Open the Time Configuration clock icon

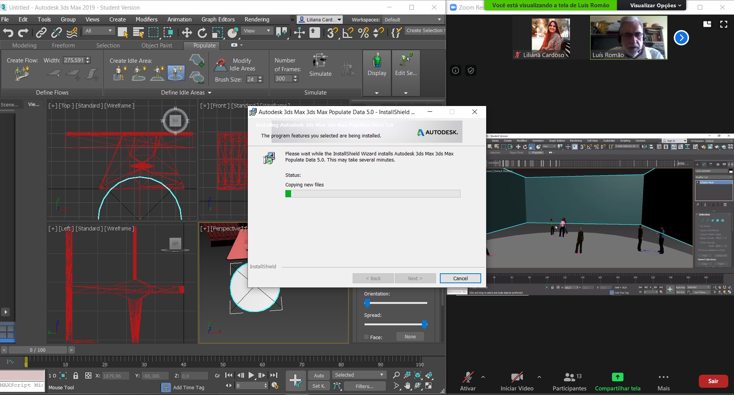[x=275, y=386]
